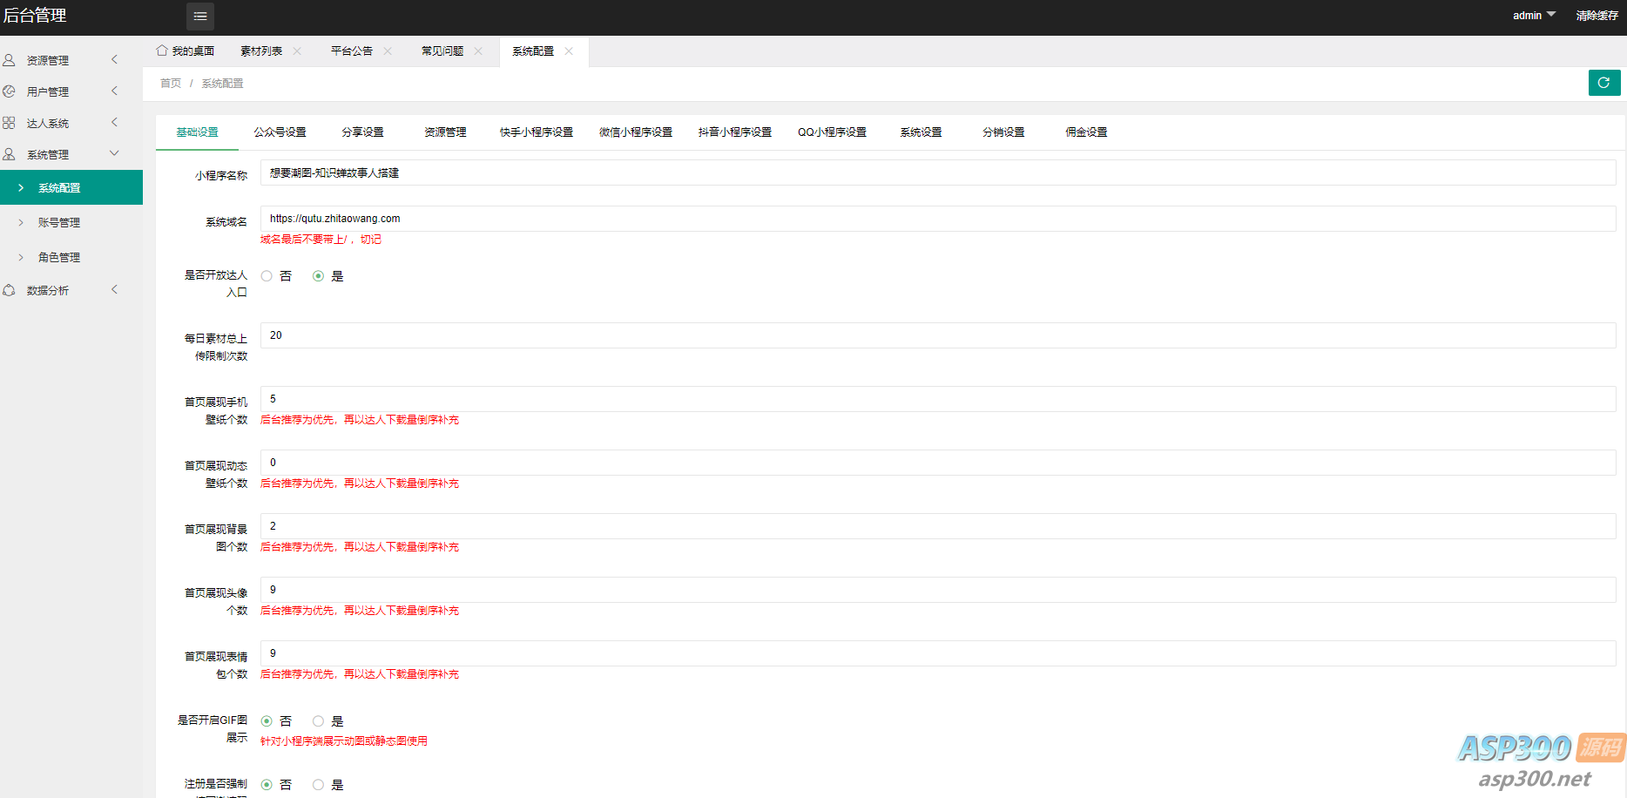The width and height of the screenshot is (1627, 798).
Task: Open the 快手小程序设置 tab
Action: 537,132
